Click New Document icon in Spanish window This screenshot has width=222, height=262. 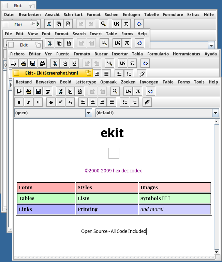click(14, 63)
